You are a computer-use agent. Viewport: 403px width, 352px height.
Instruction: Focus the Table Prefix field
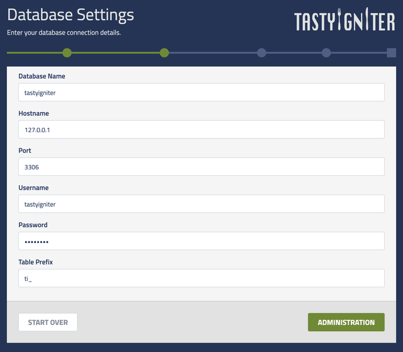pos(201,278)
